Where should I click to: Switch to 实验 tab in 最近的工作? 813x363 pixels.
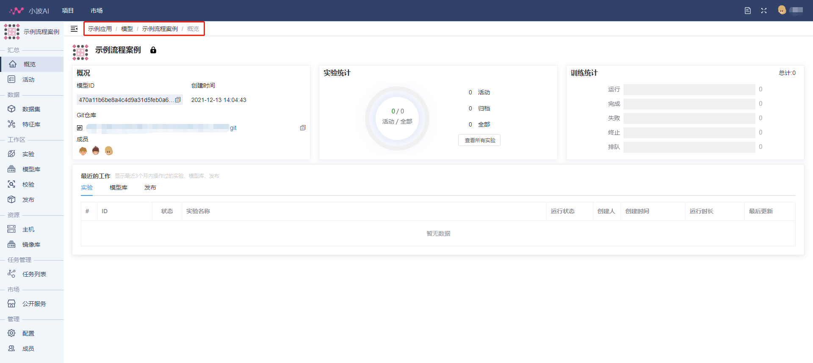pyautogui.click(x=87, y=187)
